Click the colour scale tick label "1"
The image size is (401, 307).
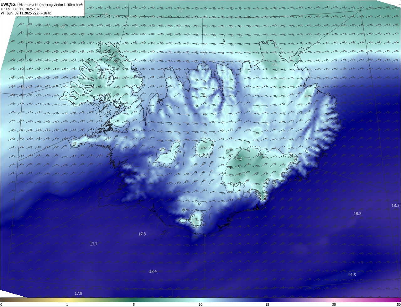[x=67, y=304]
